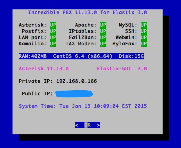This screenshot has height=148, width=181.
Task: Click the 'Disk:15G' value
Action: click(x=131, y=56)
